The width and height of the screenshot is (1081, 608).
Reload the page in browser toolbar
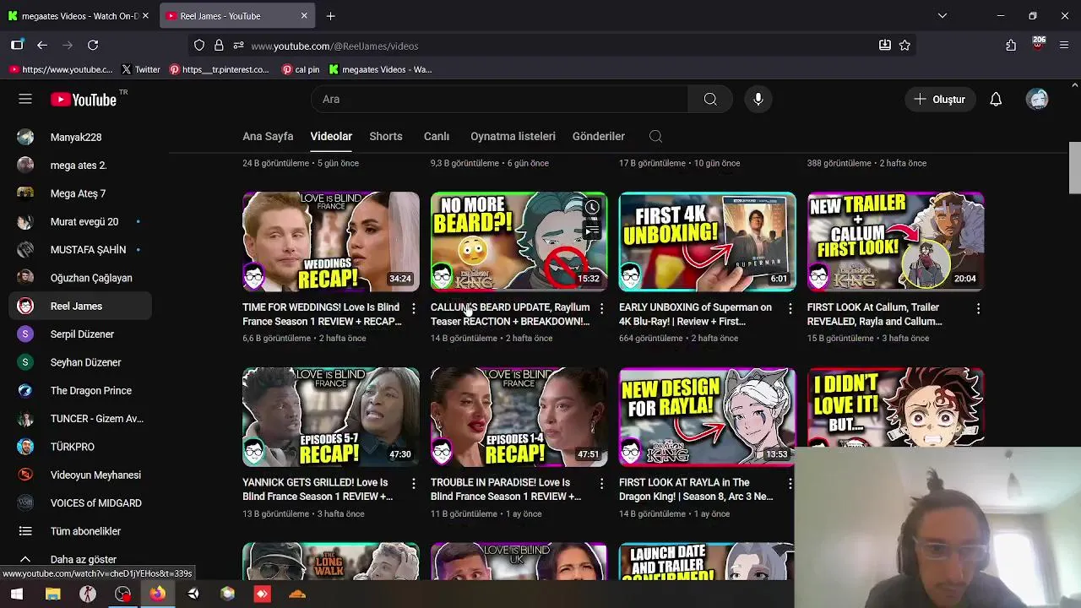[93, 45]
